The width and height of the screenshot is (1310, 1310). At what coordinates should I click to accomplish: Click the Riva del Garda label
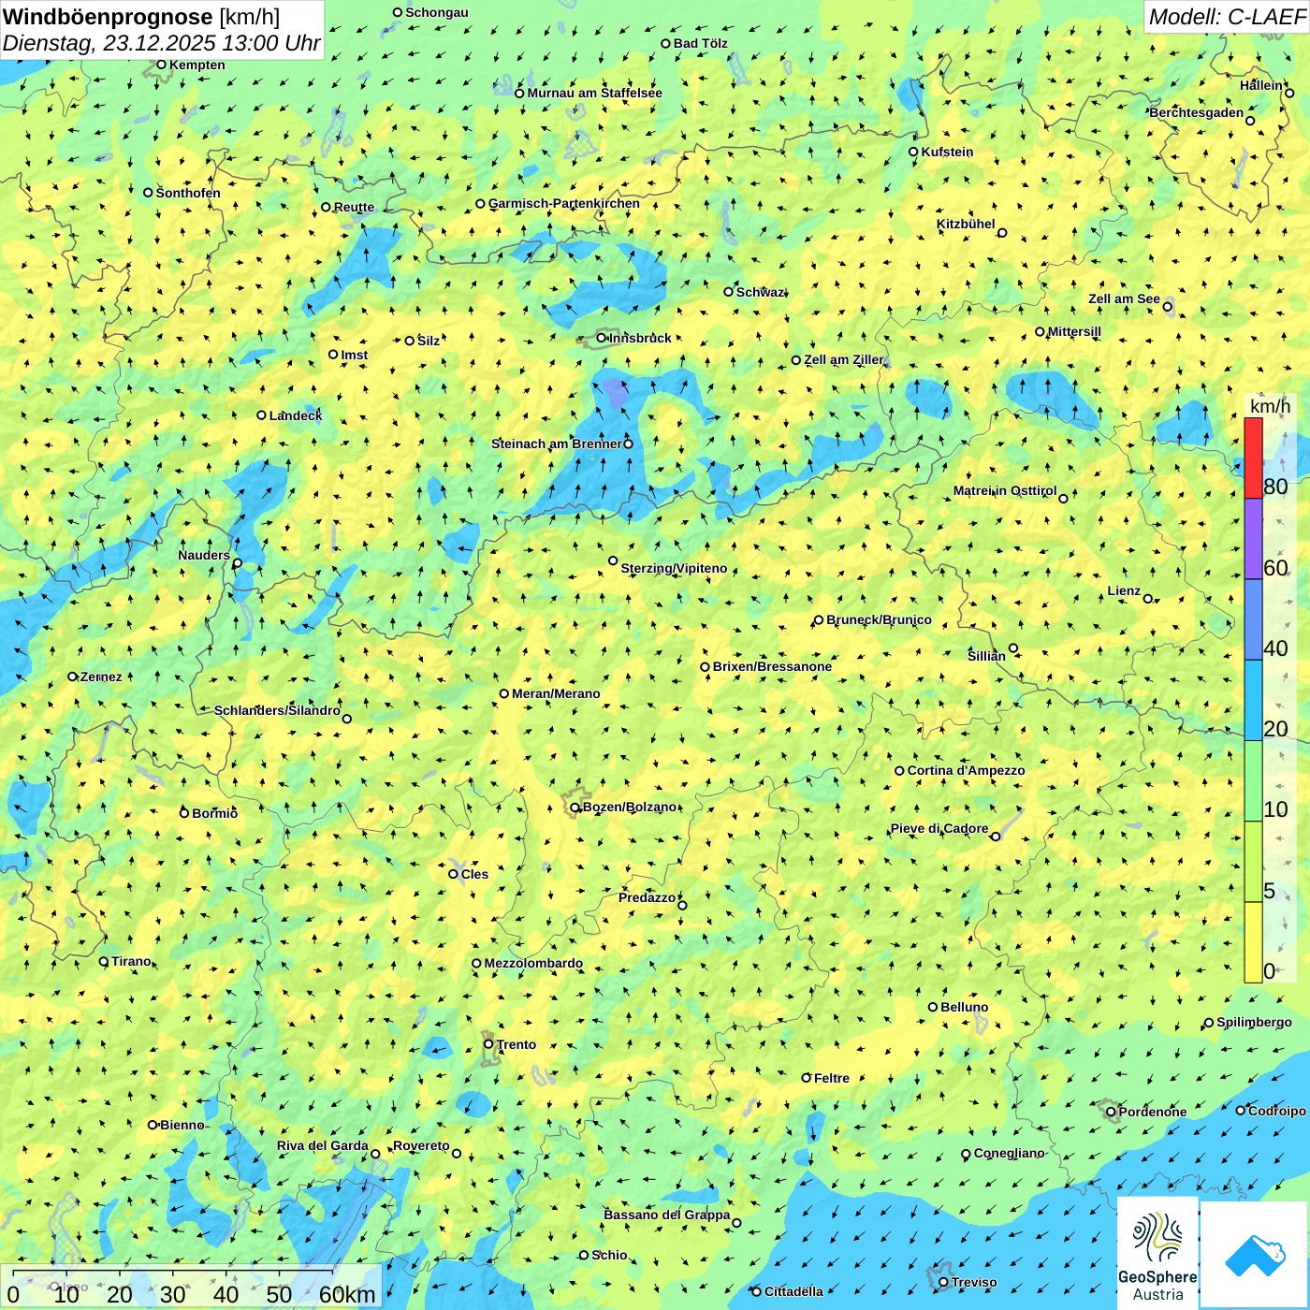(323, 1145)
